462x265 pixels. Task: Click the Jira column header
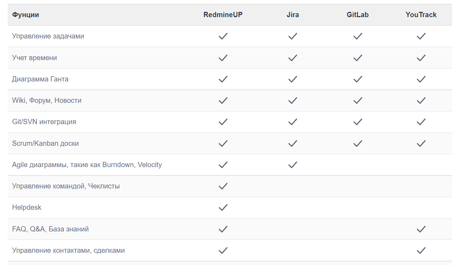pyautogui.click(x=293, y=15)
